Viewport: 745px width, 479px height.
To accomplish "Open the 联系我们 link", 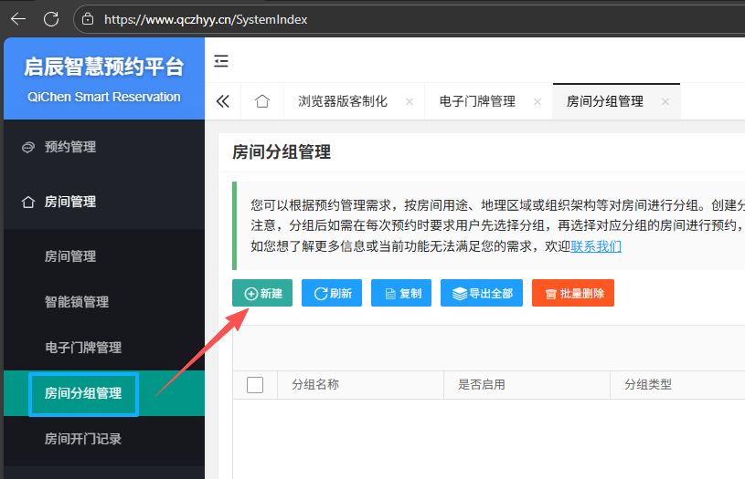I will (596, 246).
